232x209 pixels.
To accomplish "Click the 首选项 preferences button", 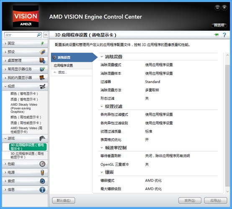I will (x=219, y=25).
